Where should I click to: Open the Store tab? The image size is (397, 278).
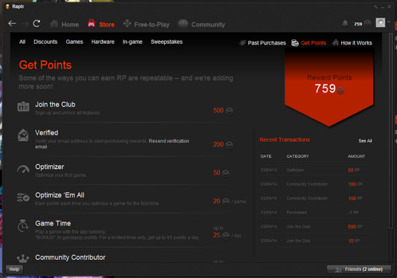point(101,24)
